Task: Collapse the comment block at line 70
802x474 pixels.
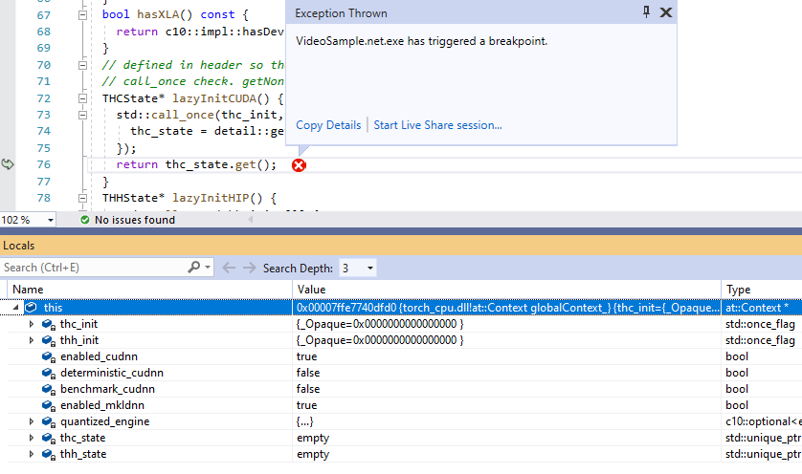Action: [82, 65]
